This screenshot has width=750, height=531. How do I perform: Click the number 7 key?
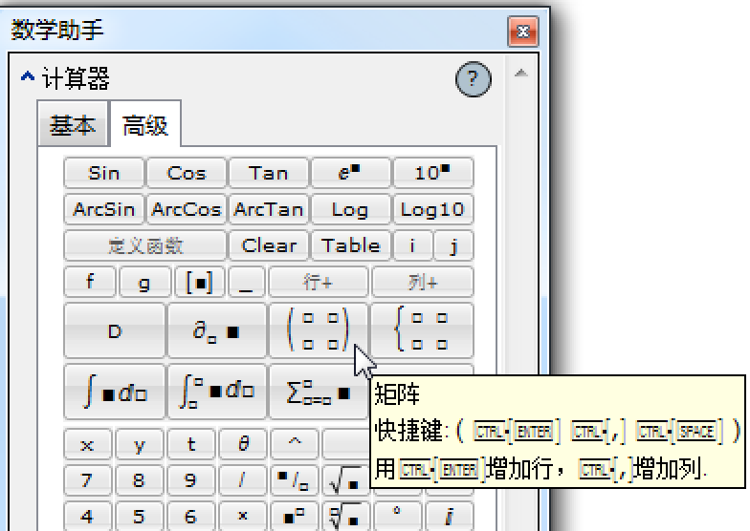point(88,480)
